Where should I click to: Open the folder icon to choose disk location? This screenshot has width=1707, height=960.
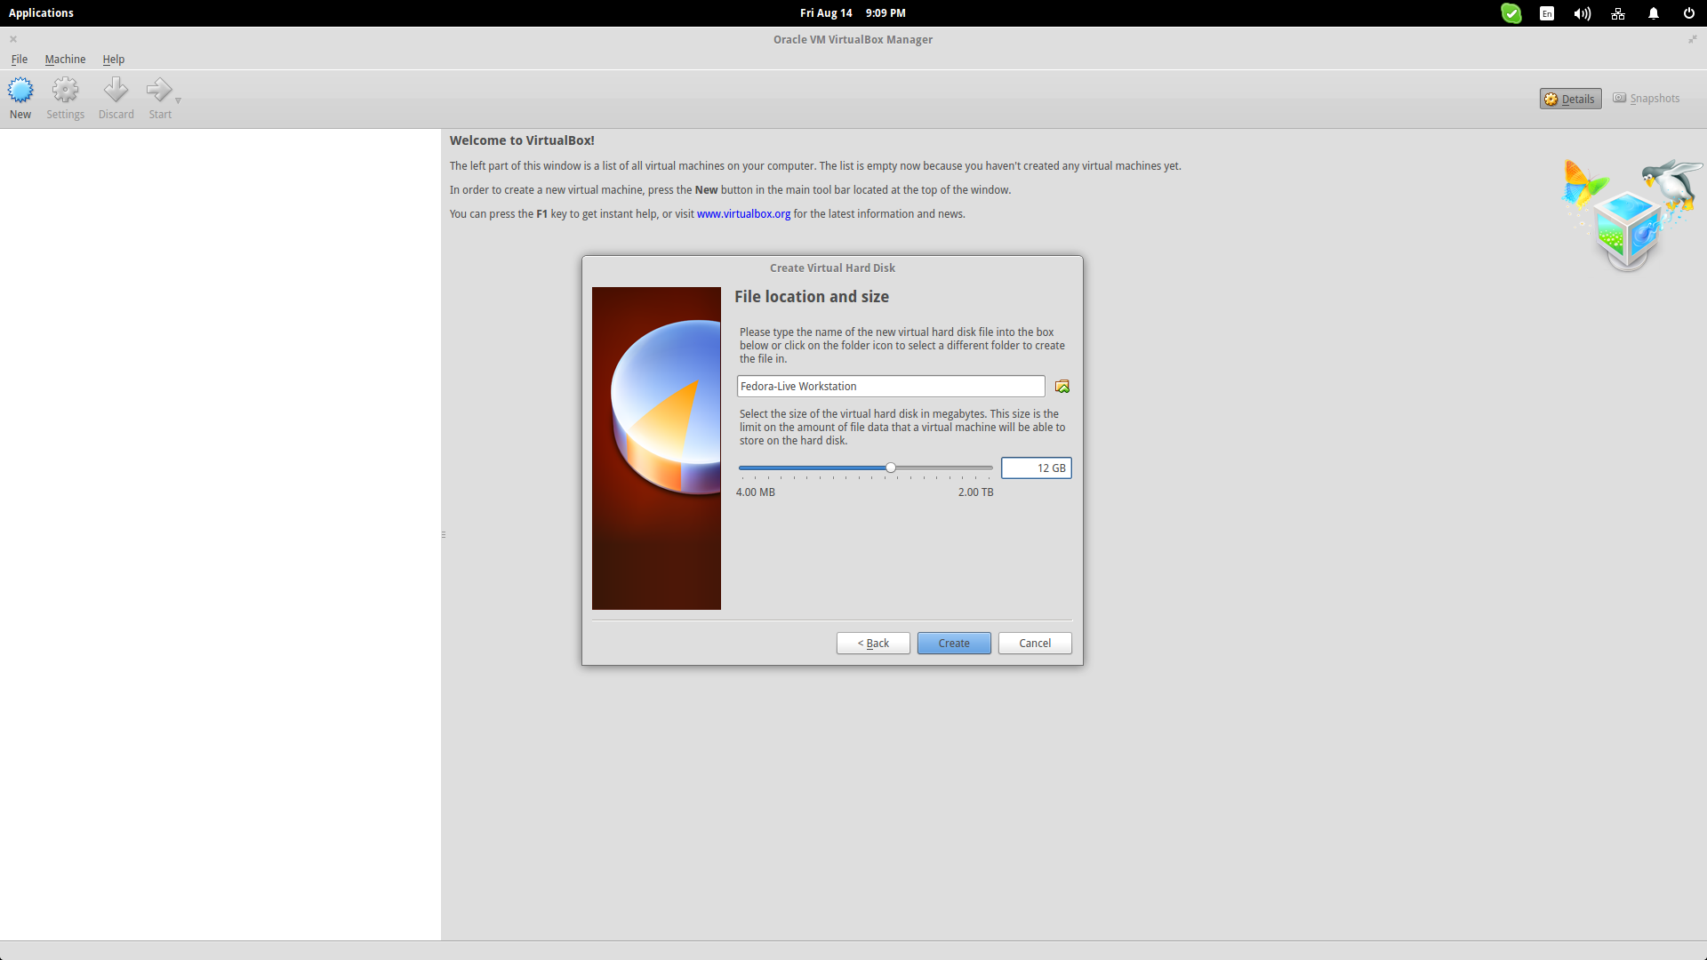coord(1062,387)
